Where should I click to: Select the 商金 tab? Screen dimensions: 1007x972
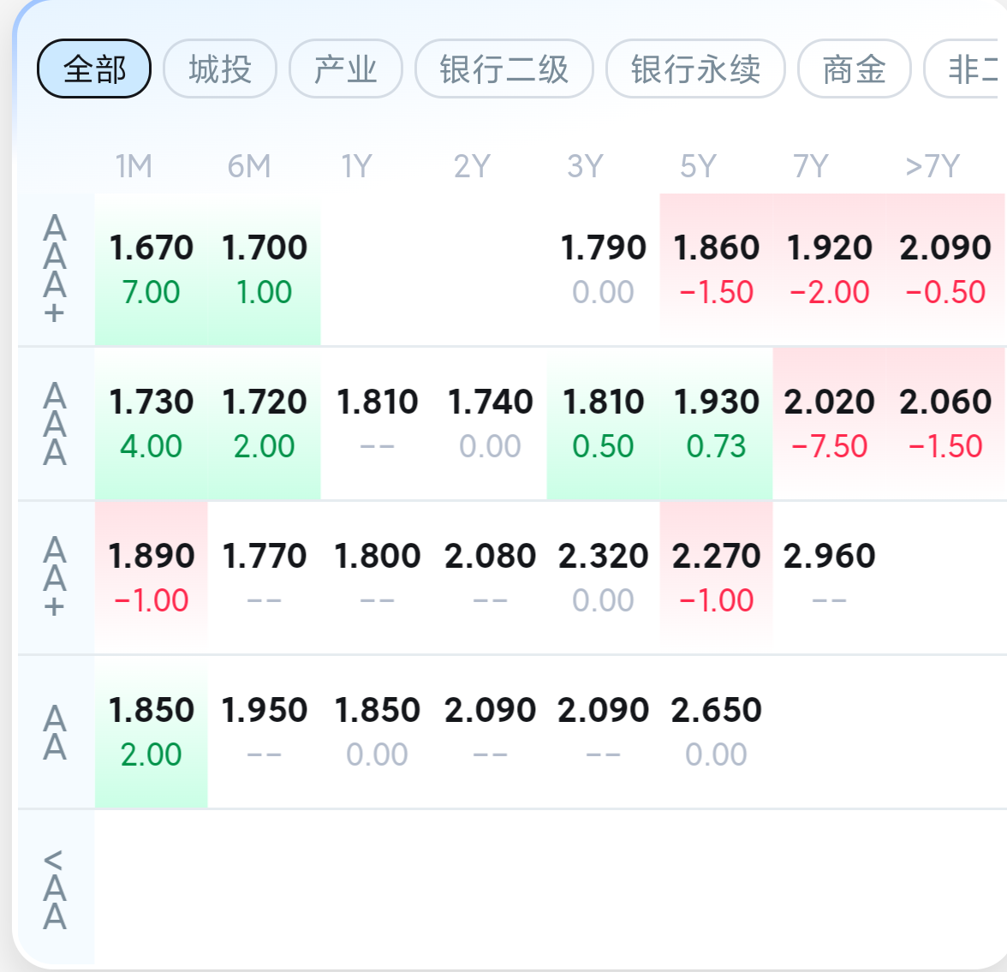pyautogui.click(x=854, y=69)
